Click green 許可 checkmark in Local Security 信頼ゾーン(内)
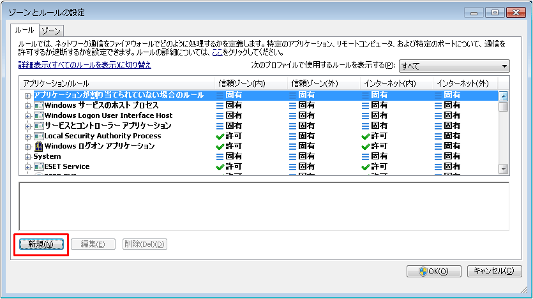Screen dimensions: 533x299 point(220,136)
